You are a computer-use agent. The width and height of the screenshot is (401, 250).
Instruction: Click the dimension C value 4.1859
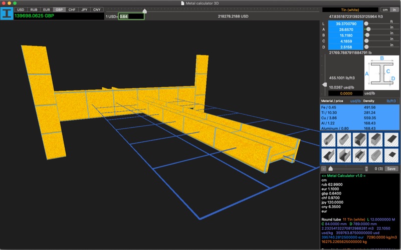(x=346, y=41)
